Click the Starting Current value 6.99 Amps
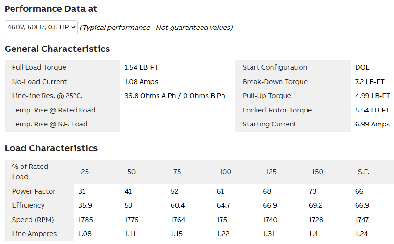This screenshot has height=244, width=394. (x=372, y=124)
